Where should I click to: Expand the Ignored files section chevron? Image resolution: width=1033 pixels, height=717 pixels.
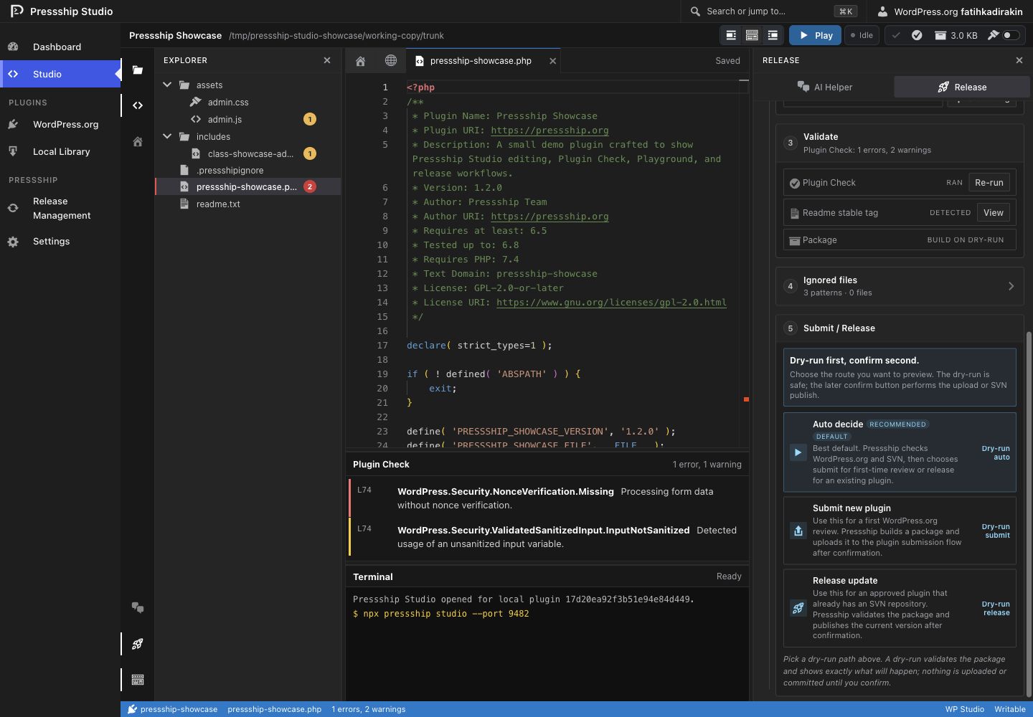(1011, 286)
